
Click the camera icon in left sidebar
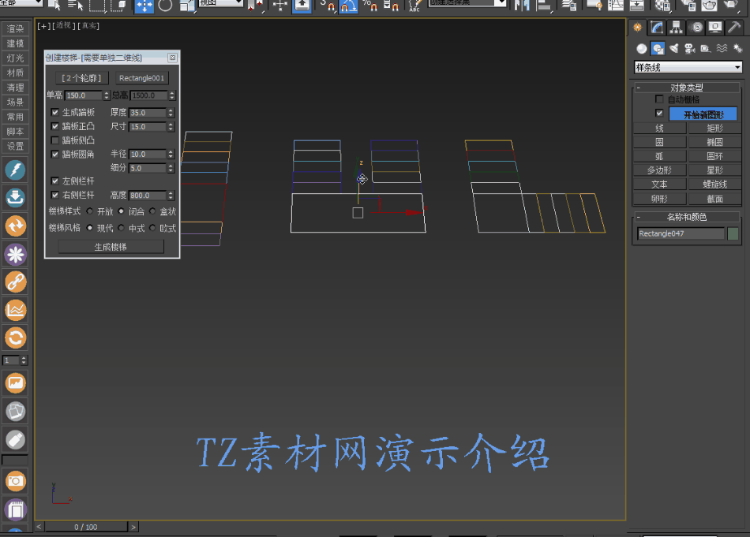pos(16,481)
